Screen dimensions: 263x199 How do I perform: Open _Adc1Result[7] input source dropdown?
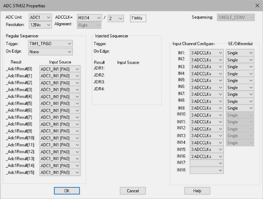[x=60, y=117]
